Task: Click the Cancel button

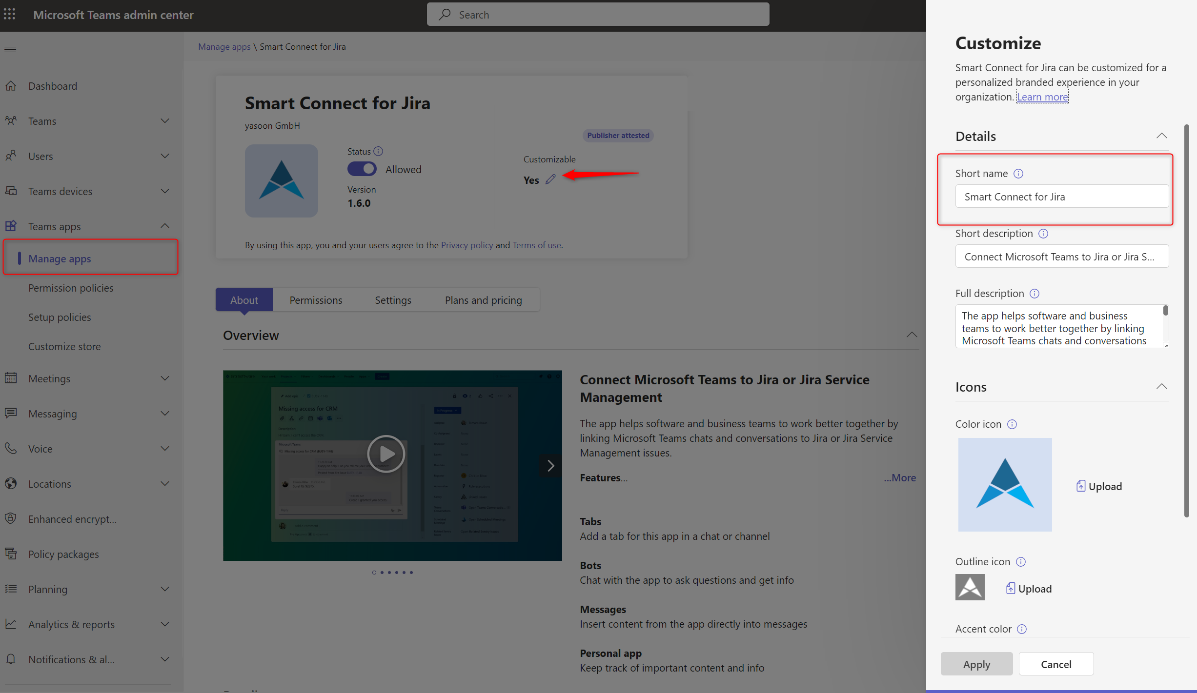Action: pyautogui.click(x=1056, y=664)
